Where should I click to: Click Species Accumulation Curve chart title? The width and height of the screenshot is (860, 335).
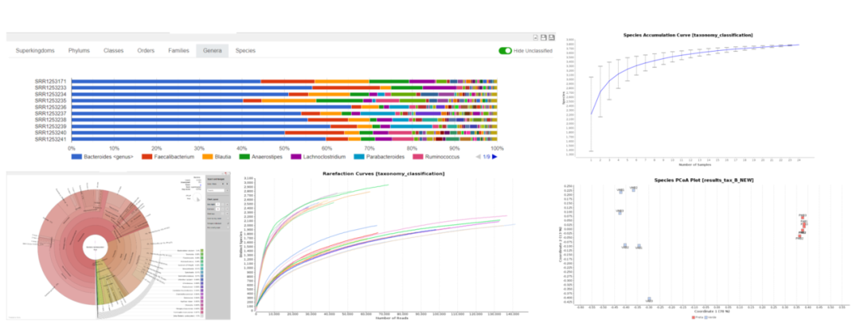click(686, 35)
